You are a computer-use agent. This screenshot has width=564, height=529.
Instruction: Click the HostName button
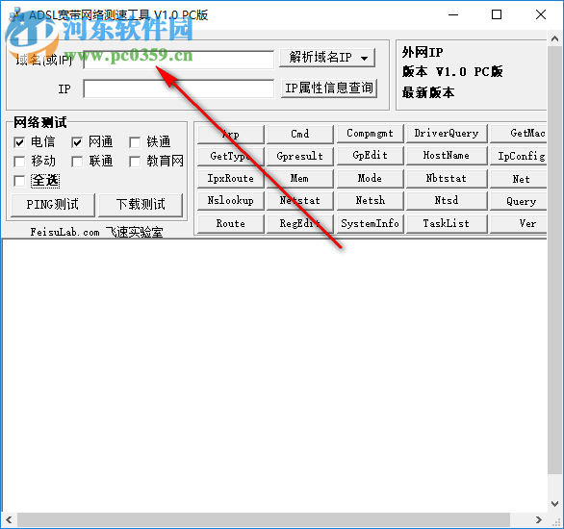point(447,156)
